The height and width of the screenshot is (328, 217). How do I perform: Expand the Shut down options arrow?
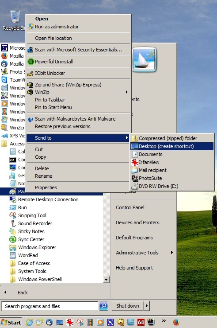coord(146,306)
